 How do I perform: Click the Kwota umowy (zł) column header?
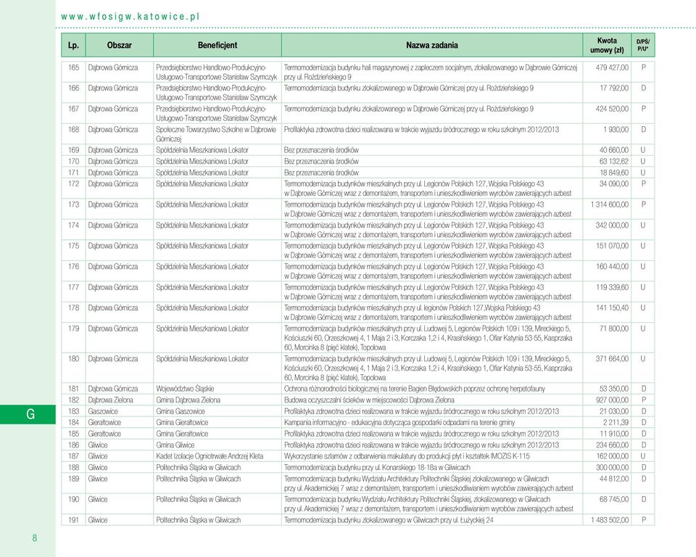607,45
